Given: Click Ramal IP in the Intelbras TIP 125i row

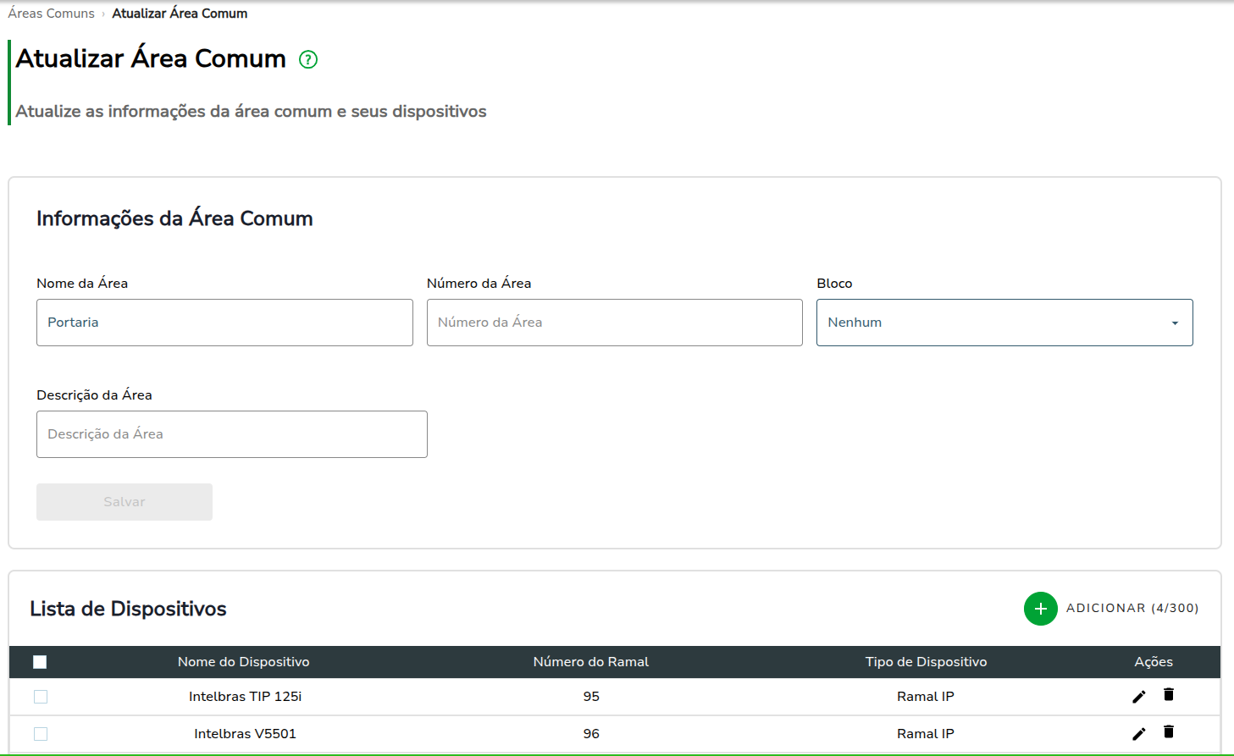Looking at the screenshot, I should click(926, 697).
